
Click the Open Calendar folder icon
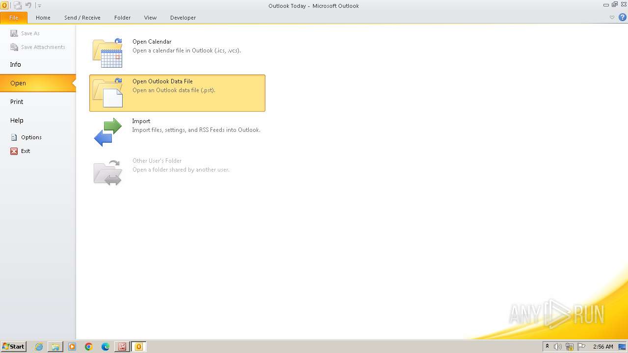tap(107, 53)
